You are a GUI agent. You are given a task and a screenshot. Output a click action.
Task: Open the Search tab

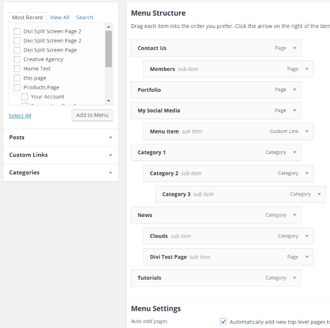pyautogui.click(x=85, y=18)
